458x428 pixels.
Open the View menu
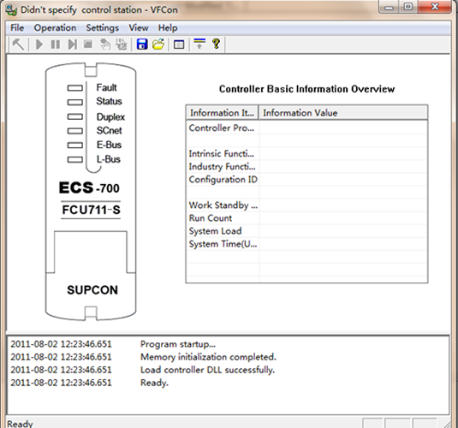coord(139,27)
